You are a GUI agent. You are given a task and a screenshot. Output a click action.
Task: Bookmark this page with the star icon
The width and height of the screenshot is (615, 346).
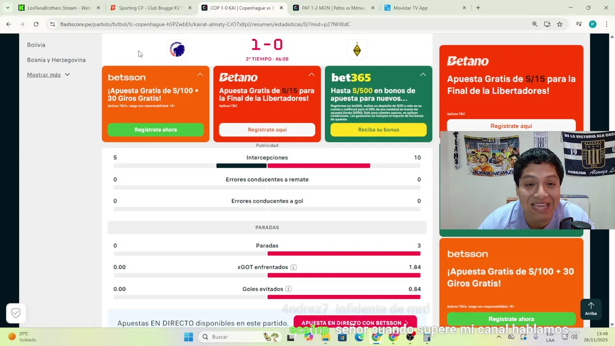click(x=560, y=24)
